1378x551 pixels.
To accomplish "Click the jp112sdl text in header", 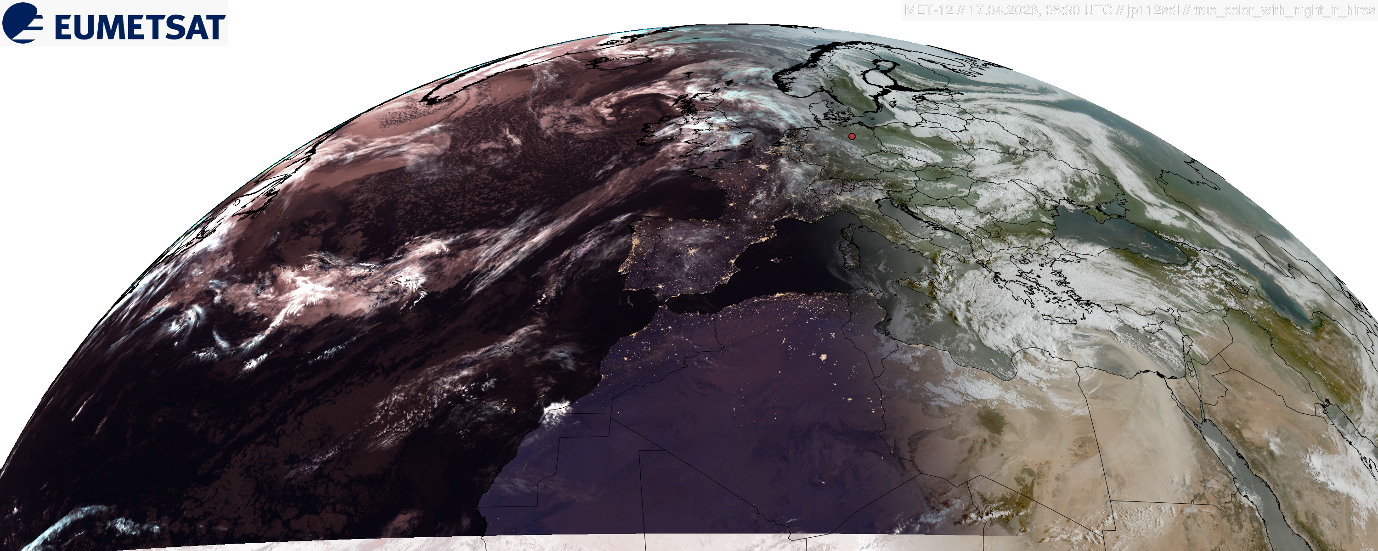I will 1153,10.
